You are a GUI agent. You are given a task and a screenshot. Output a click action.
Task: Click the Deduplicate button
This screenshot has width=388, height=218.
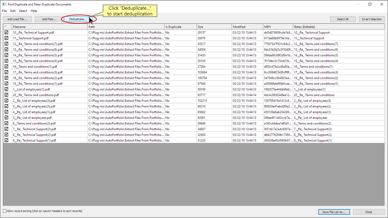77,19
